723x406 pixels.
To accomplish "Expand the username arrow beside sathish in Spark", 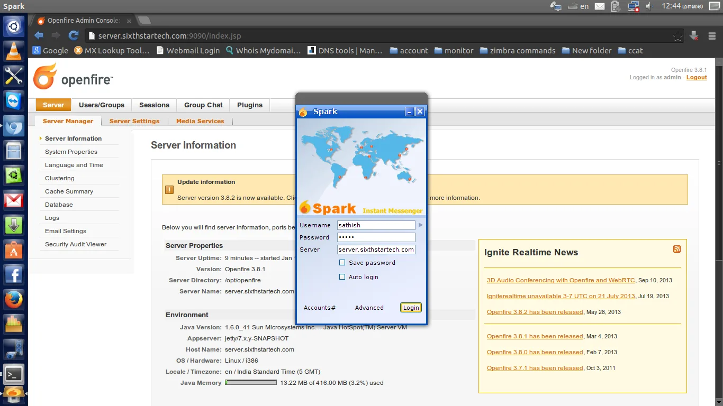I will pyautogui.click(x=421, y=225).
